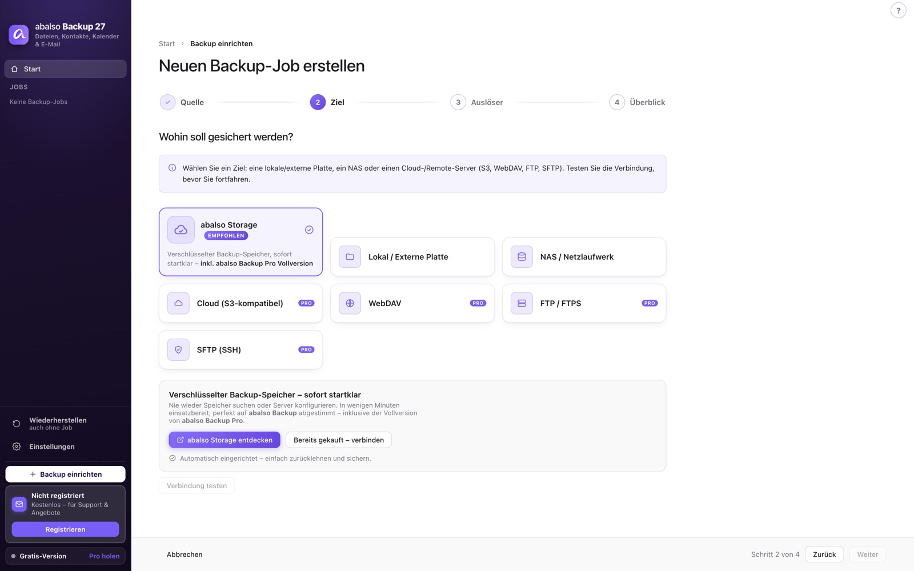Click the Nicht registriert label

58,496
